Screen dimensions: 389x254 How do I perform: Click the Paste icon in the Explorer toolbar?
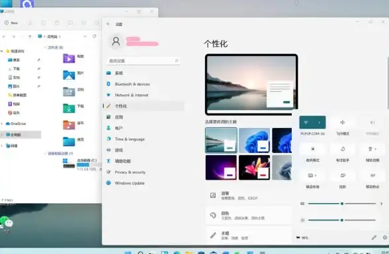57,22
